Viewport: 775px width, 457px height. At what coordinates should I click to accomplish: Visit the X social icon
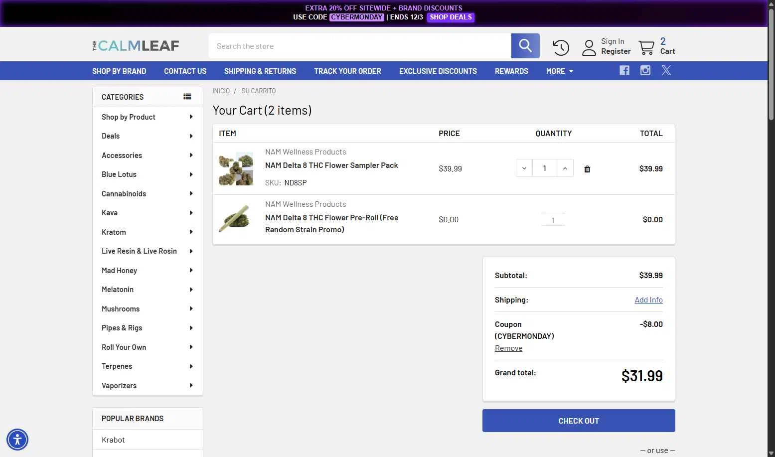(666, 70)
